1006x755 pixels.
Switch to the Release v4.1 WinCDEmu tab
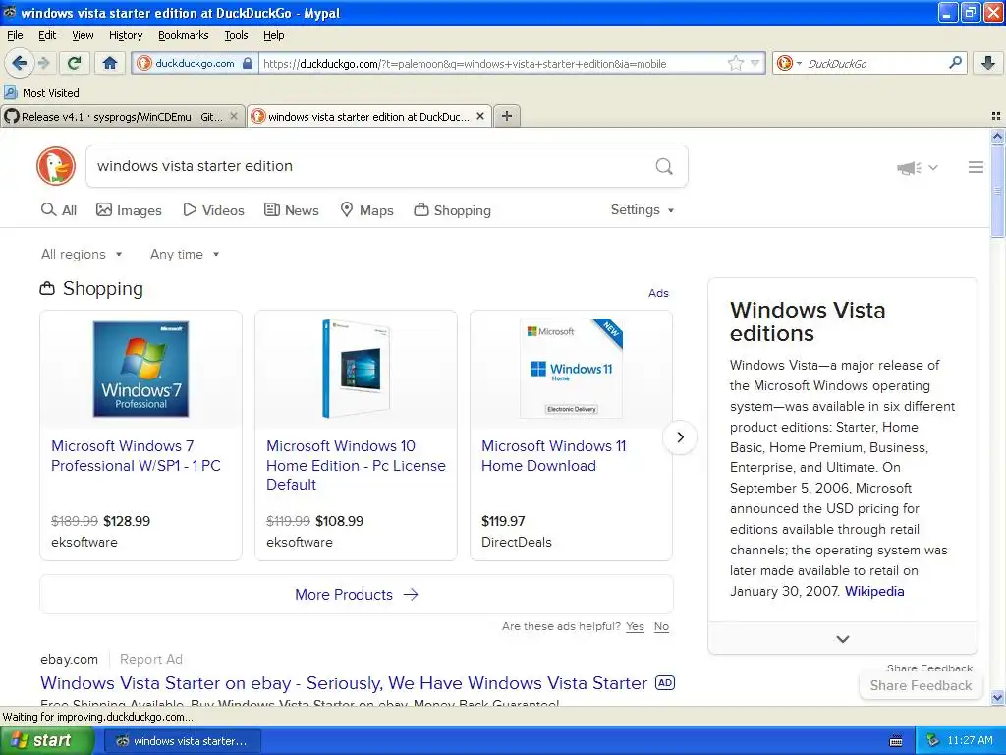pos(123,116)
